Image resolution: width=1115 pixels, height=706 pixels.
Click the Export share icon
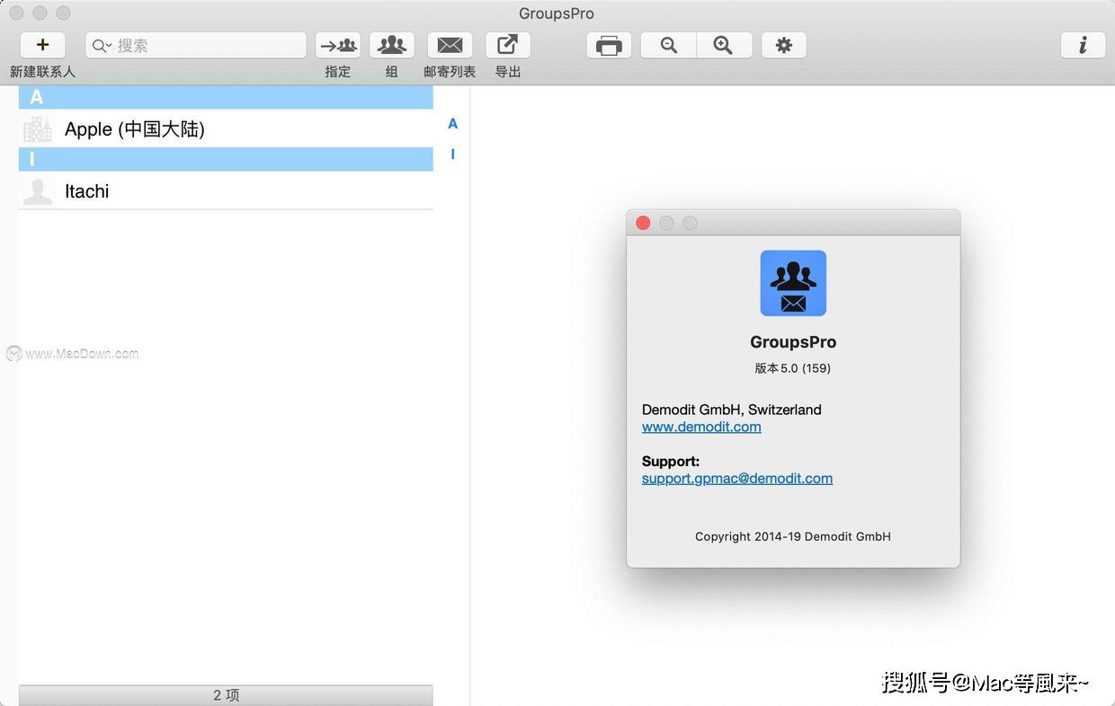508,45
